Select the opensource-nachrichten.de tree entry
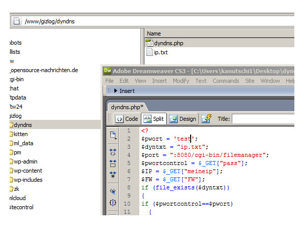This screenshot has height=228, width=304. tap(44, 70)
